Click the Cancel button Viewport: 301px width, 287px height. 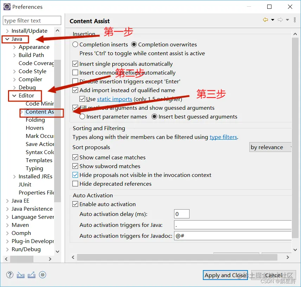(274, 275)
